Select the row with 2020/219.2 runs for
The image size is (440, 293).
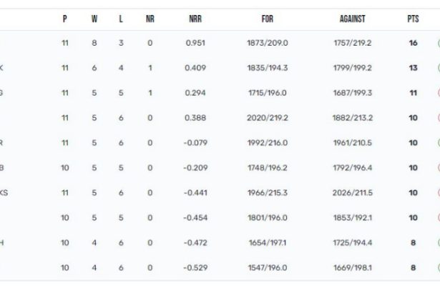(x=220, y=118)
